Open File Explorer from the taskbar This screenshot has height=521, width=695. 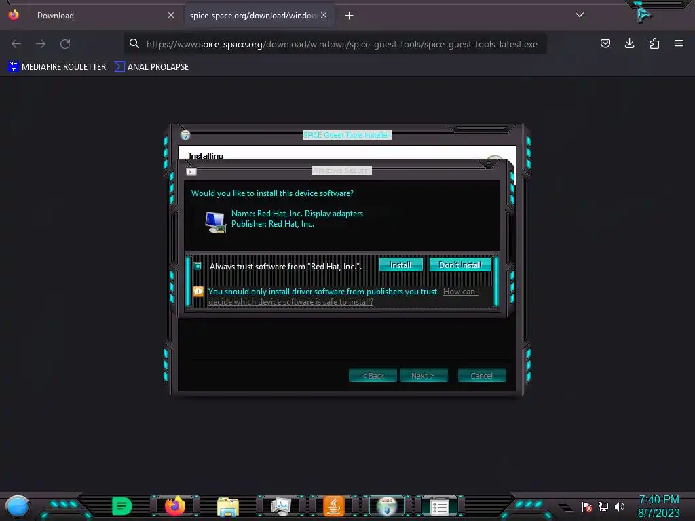[x=228, y=507]
